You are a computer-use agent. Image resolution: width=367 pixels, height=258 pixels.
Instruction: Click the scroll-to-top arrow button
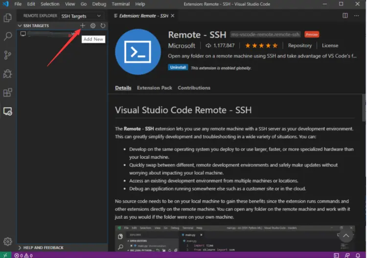(x=346, y=235)
